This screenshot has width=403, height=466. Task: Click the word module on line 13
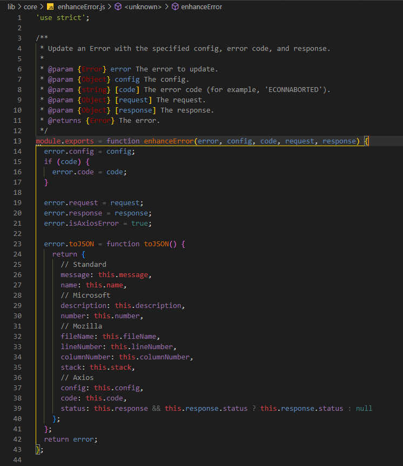[48, 141]
